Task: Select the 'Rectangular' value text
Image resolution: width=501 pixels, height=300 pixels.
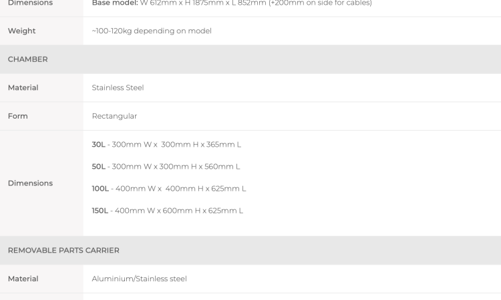Action: tap(114, 116)
